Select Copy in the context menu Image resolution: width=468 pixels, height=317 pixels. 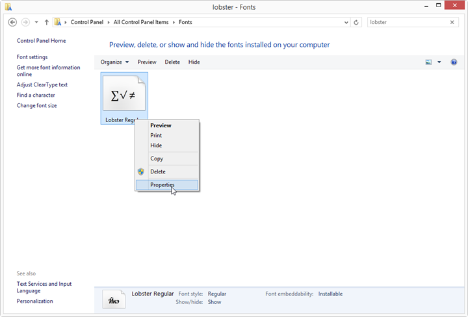(x=157, y=158)
